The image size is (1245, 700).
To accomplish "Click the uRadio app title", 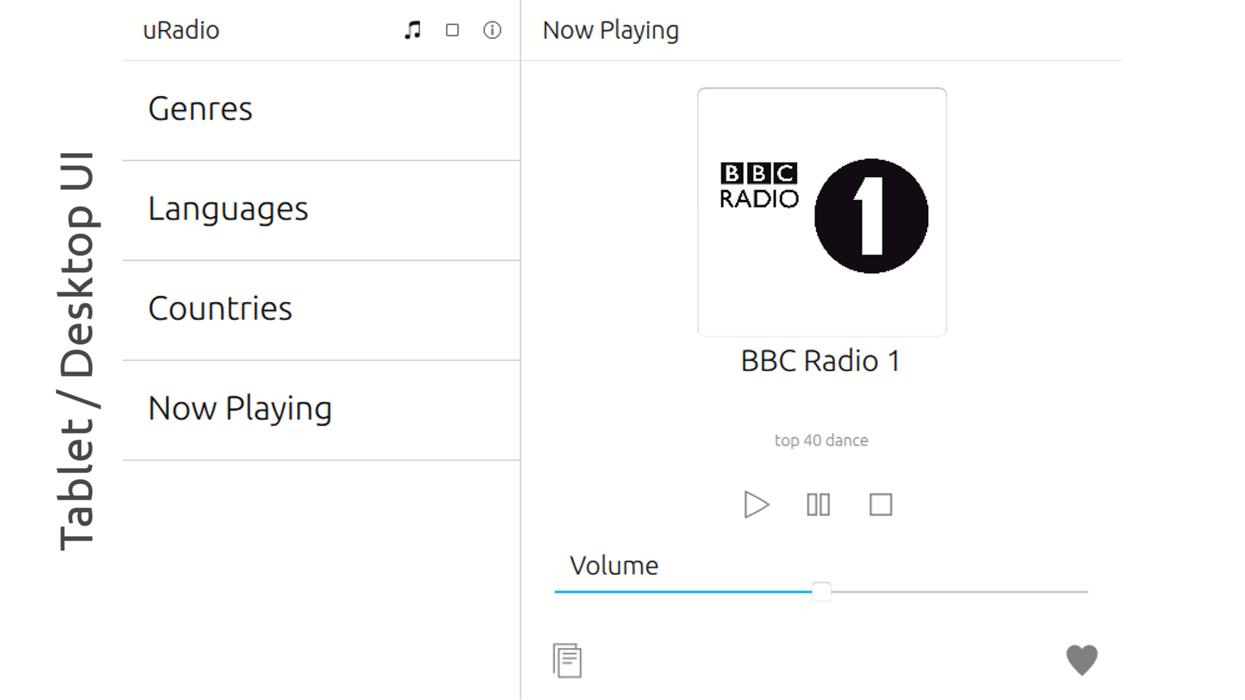I will pos(181,30).
